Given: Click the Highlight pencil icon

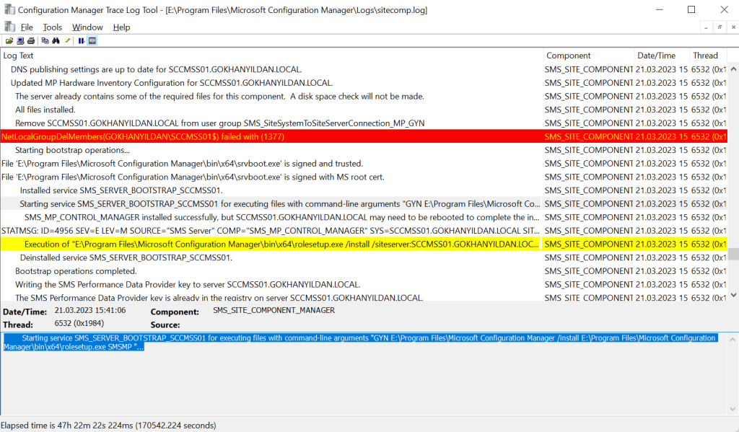Looking at the screenshot, I should (x=67, y=41).
